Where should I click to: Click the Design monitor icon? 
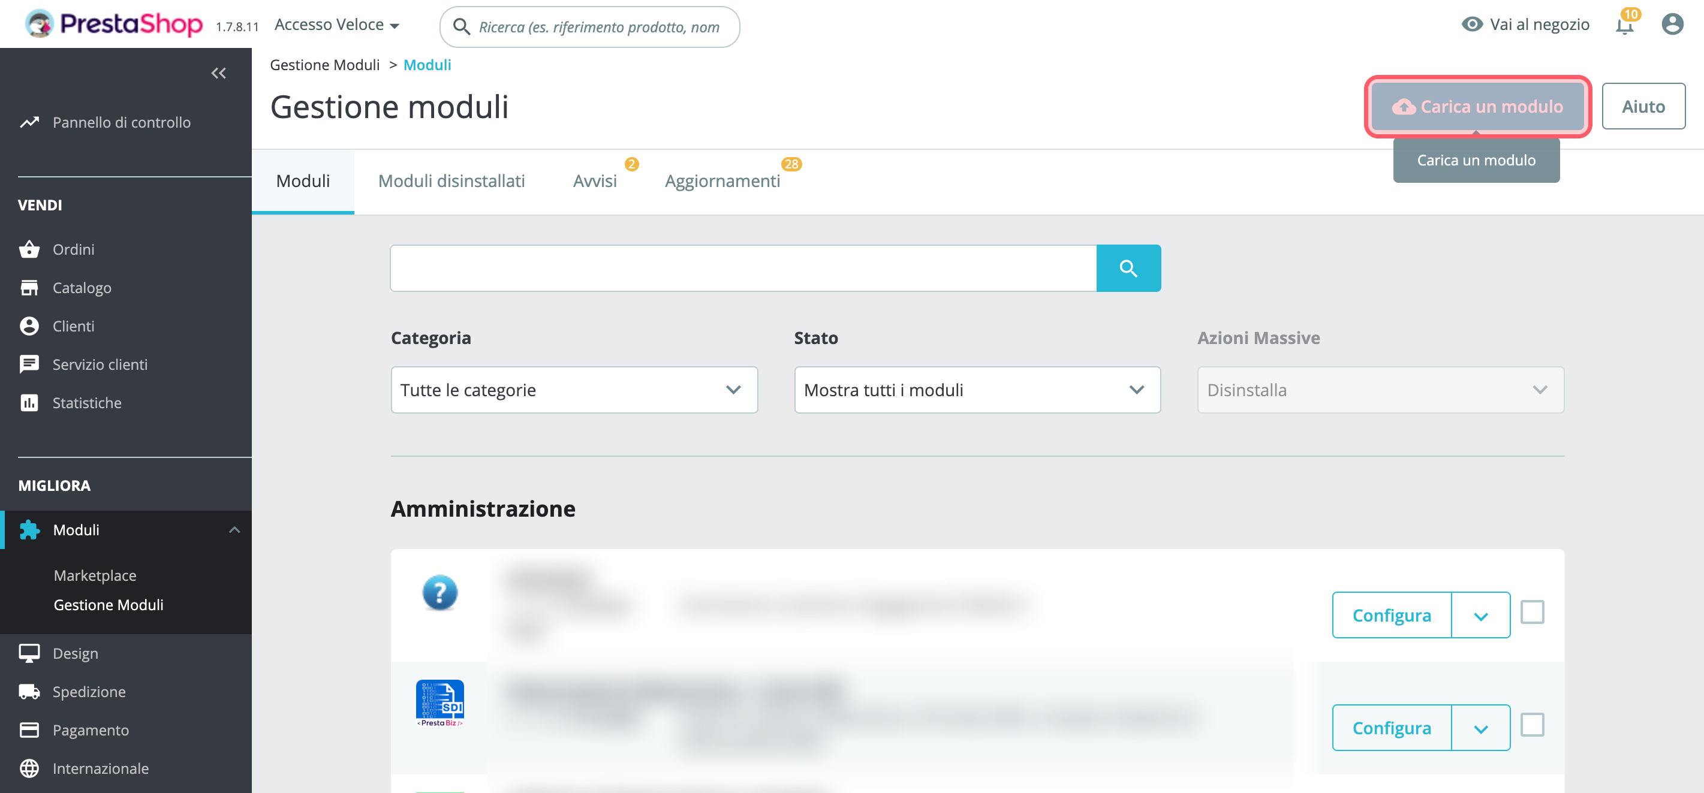click(x=29, y=653)
